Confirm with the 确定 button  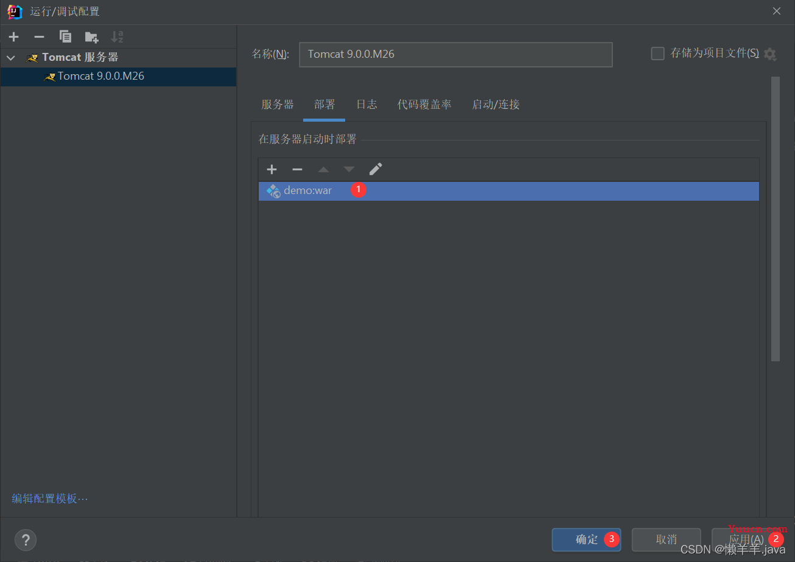click(586, 539)
